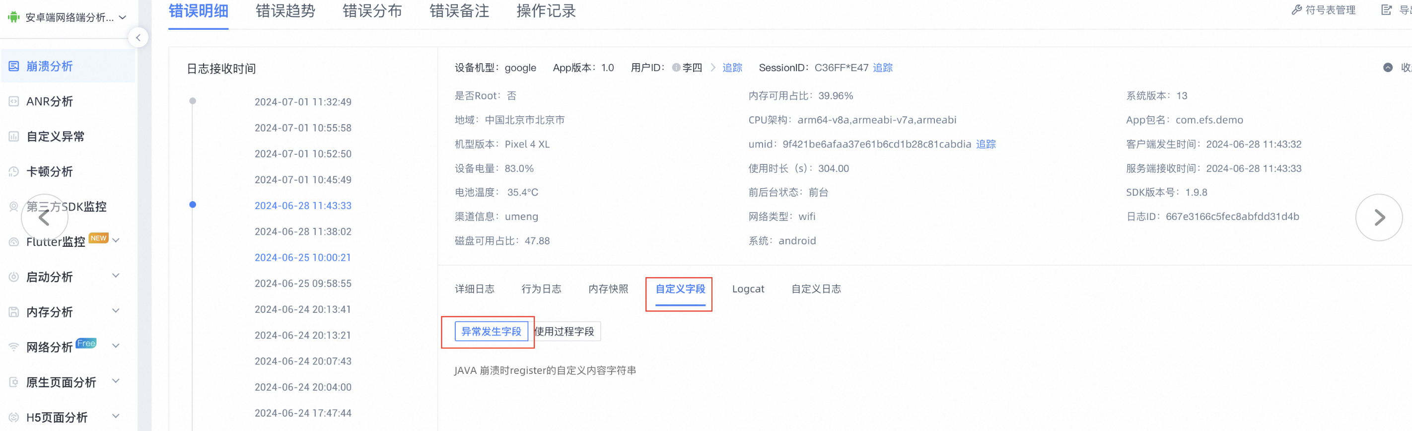Select log time 2024-06-24 20:07:43
This screenshot has width=1412, height=431.
303,361
